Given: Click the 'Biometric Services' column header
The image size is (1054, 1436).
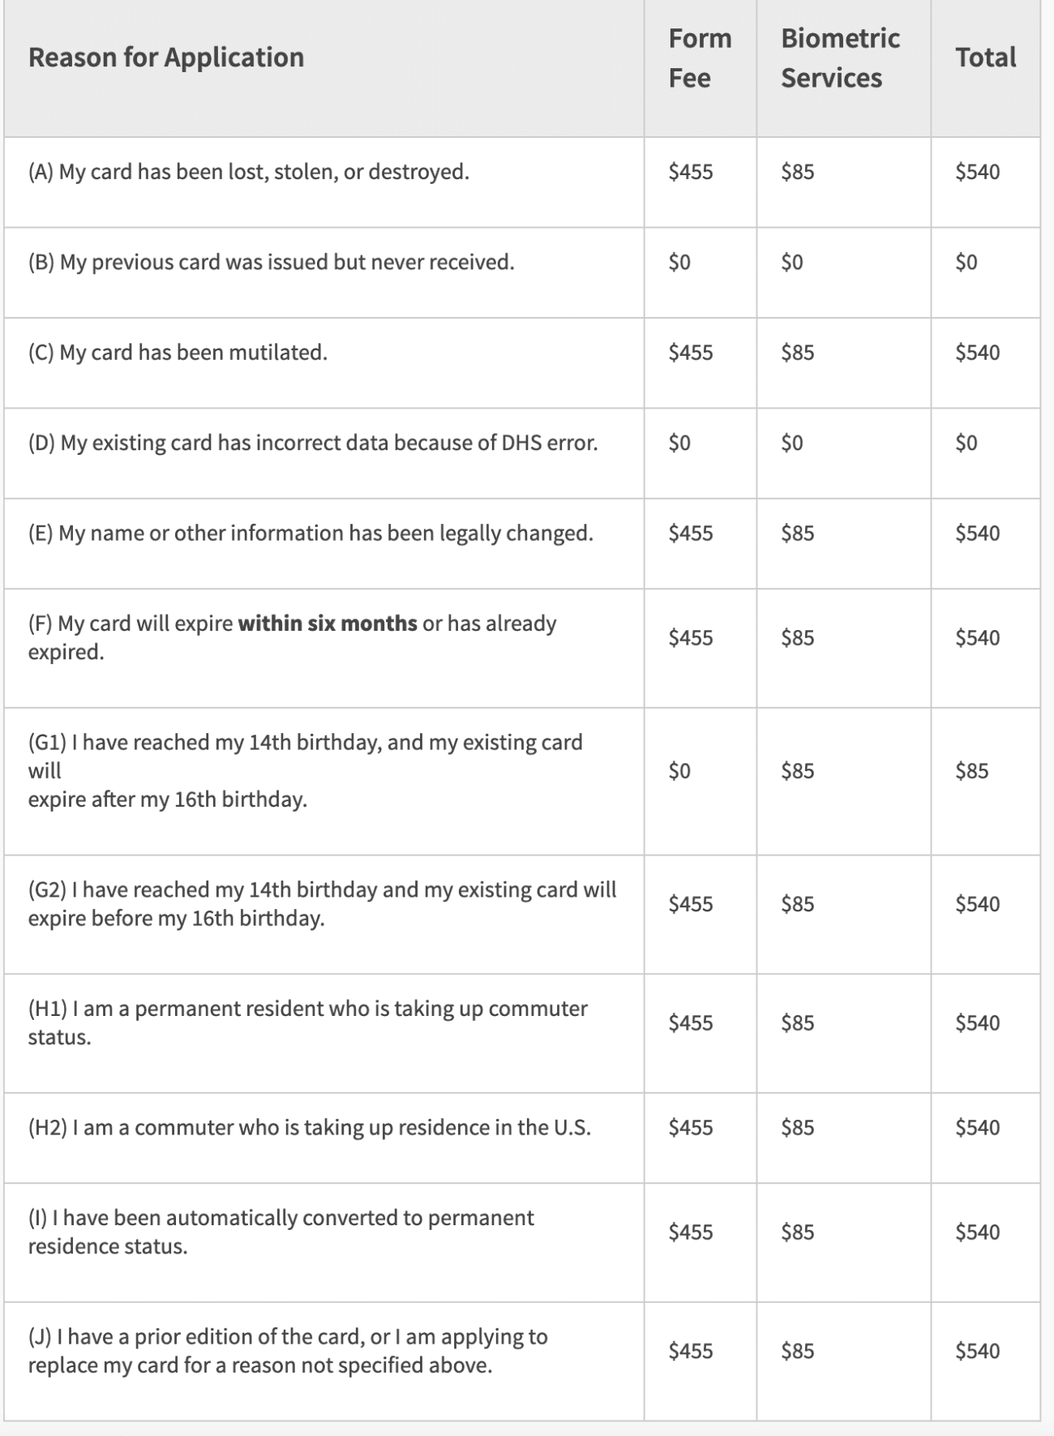Looking at the screenshot, I should (840, 58).
